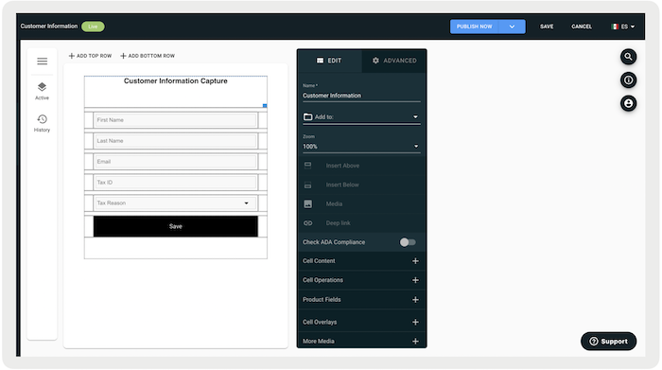Screen dimensions: 662x370
Task: Select Insert Below option
Action: click(361, 185)
